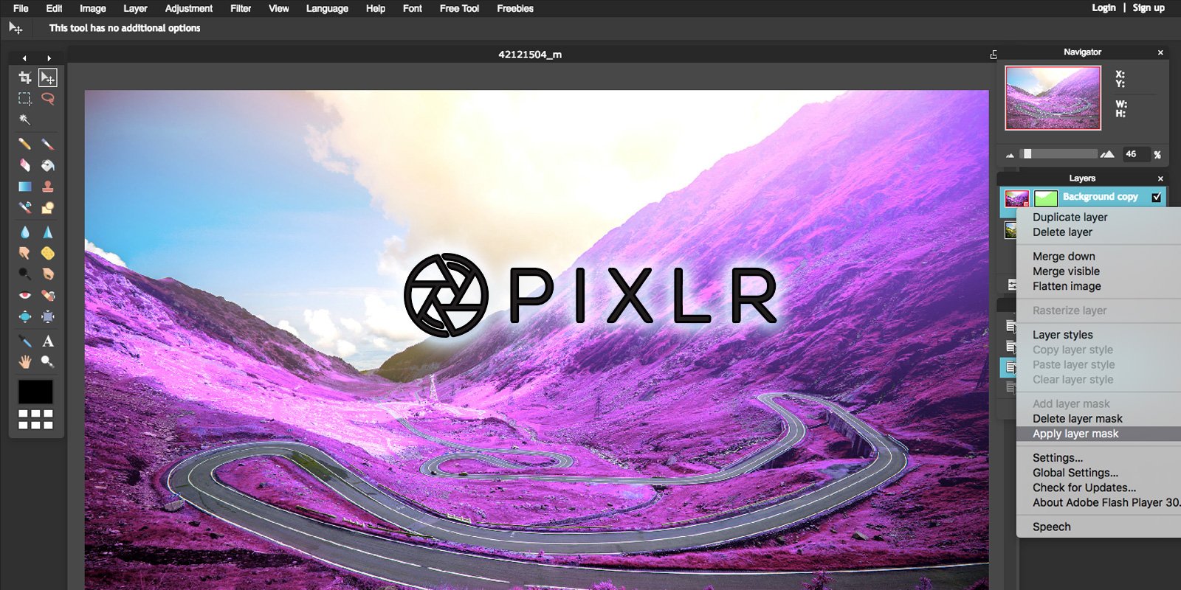Image resolution: width=1181 pixels, height=590 pixels.
Task: Click the Navigator zoom slider
Action: point(1058,154)
